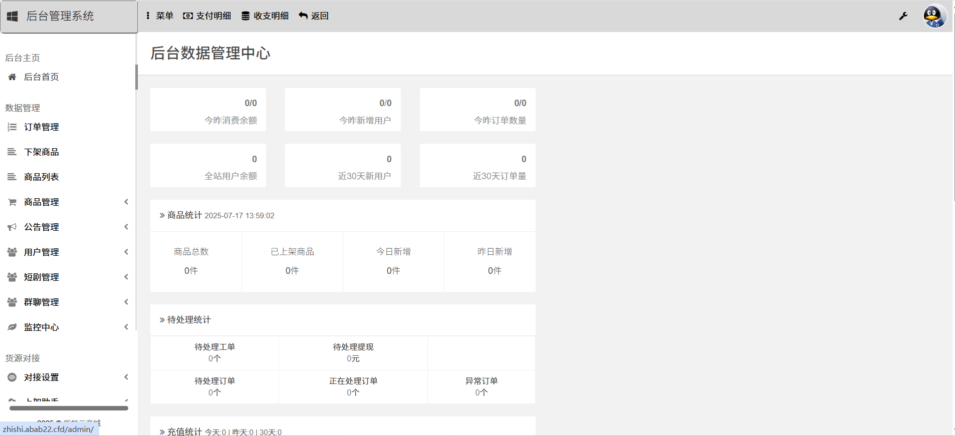Viewport: 955px width, 436px height.
Task: Expand the 短剧管理 submenu chevron
Action: tap(126, 277)
